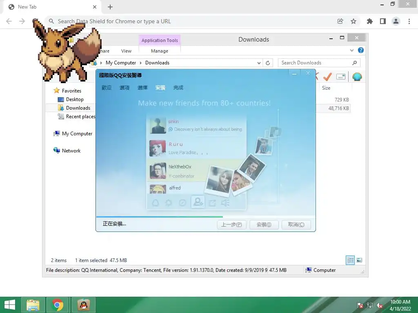Expand the ribbon using the chevron arrow

click(351, 50)
